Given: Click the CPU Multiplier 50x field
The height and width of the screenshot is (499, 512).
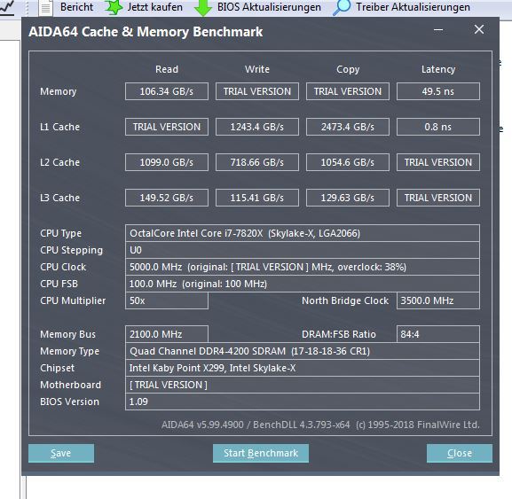Looking at the screenshot, I should [x=167, y=300].
